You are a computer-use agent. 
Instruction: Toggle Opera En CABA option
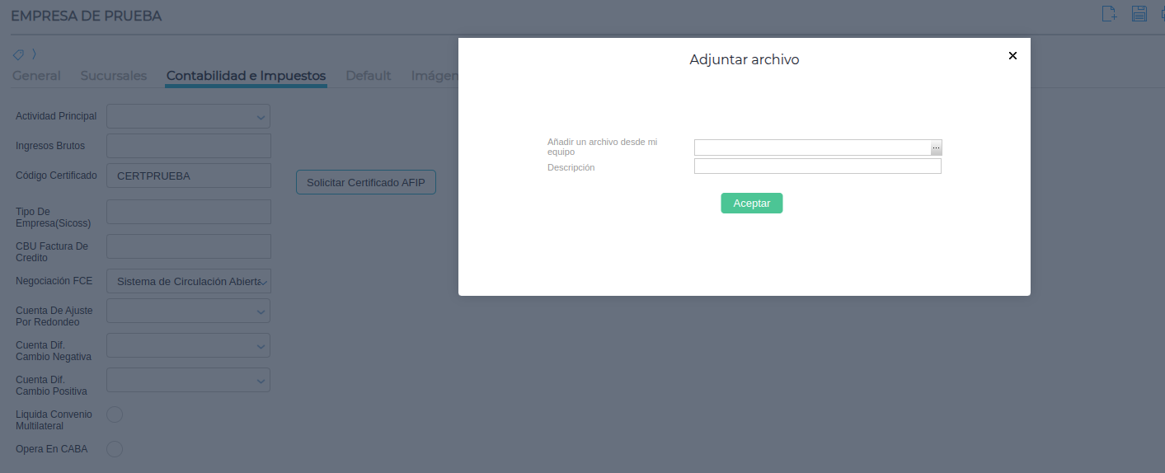(115, 449)
